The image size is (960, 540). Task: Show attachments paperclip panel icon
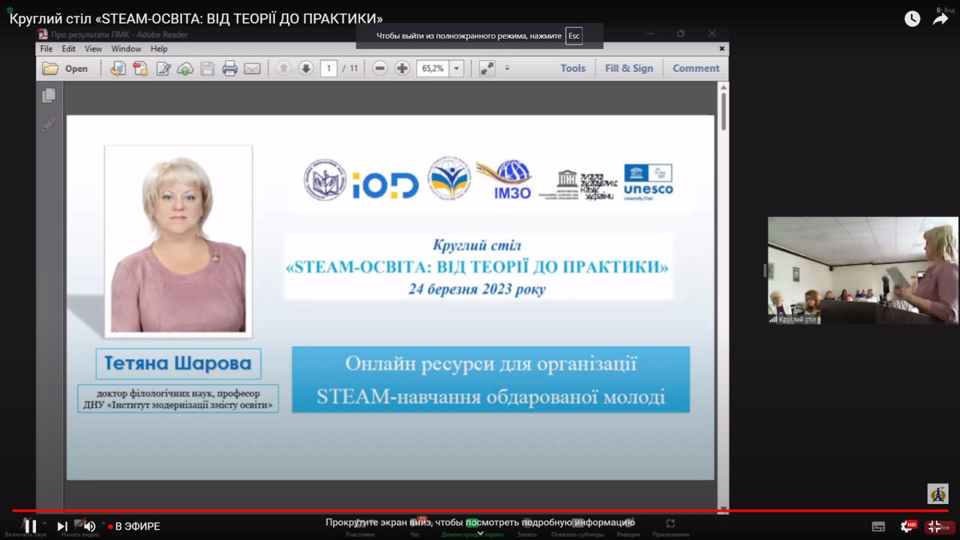click(49, 124)
